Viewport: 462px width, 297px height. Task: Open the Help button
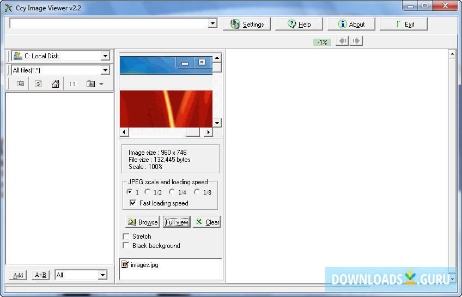pyautogui.click(x=299, y=24)
